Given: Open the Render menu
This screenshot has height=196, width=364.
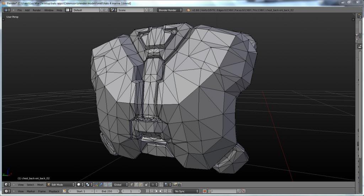Looking at the screenshot, I should tap(37, 10).
